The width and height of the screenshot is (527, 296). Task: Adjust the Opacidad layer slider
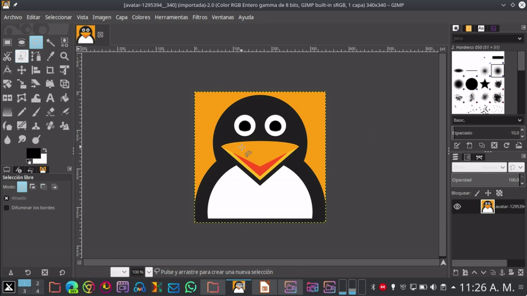pos(486,180)
